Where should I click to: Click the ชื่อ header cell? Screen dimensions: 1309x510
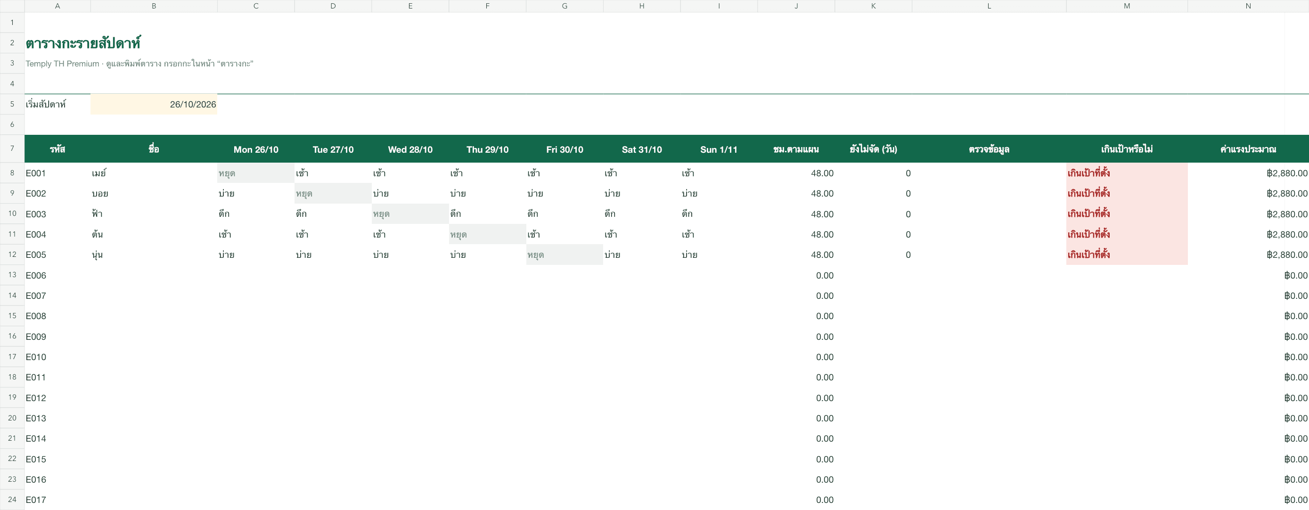point(154,149)
